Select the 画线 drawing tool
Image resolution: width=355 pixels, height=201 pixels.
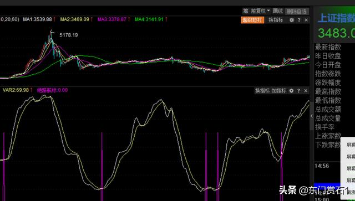[277, 11]
